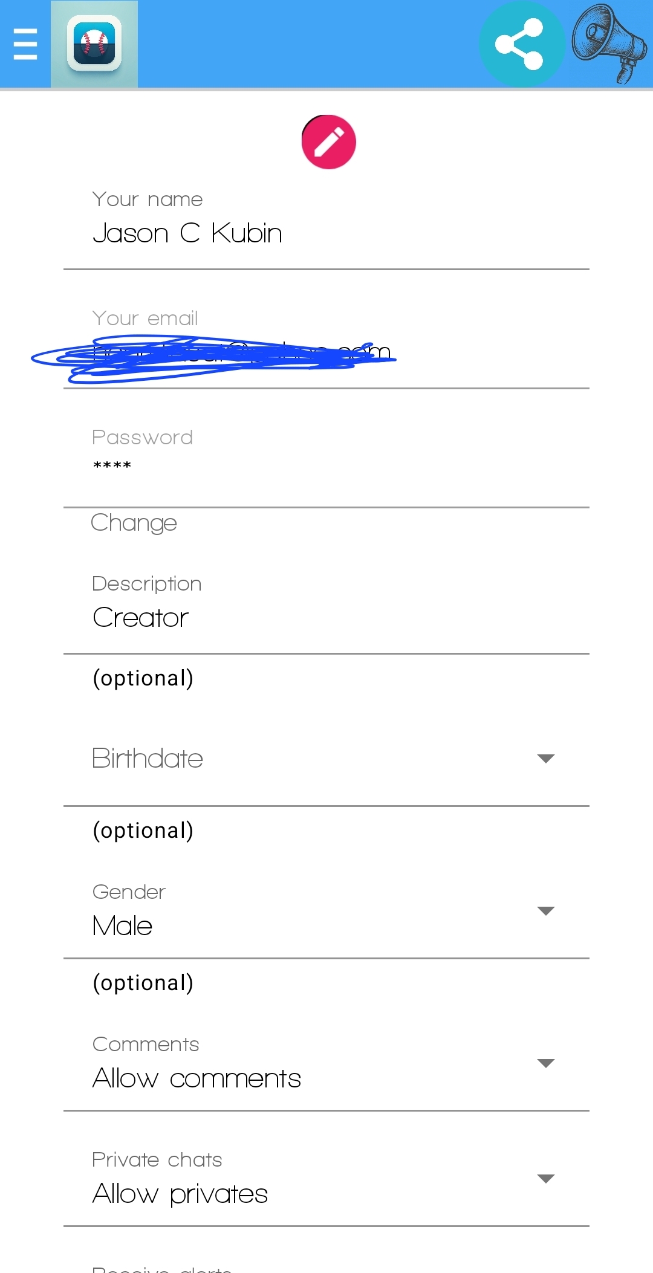Expand the Gender dropdown arrow
653x1273 pixels.
tap(545, 911)
